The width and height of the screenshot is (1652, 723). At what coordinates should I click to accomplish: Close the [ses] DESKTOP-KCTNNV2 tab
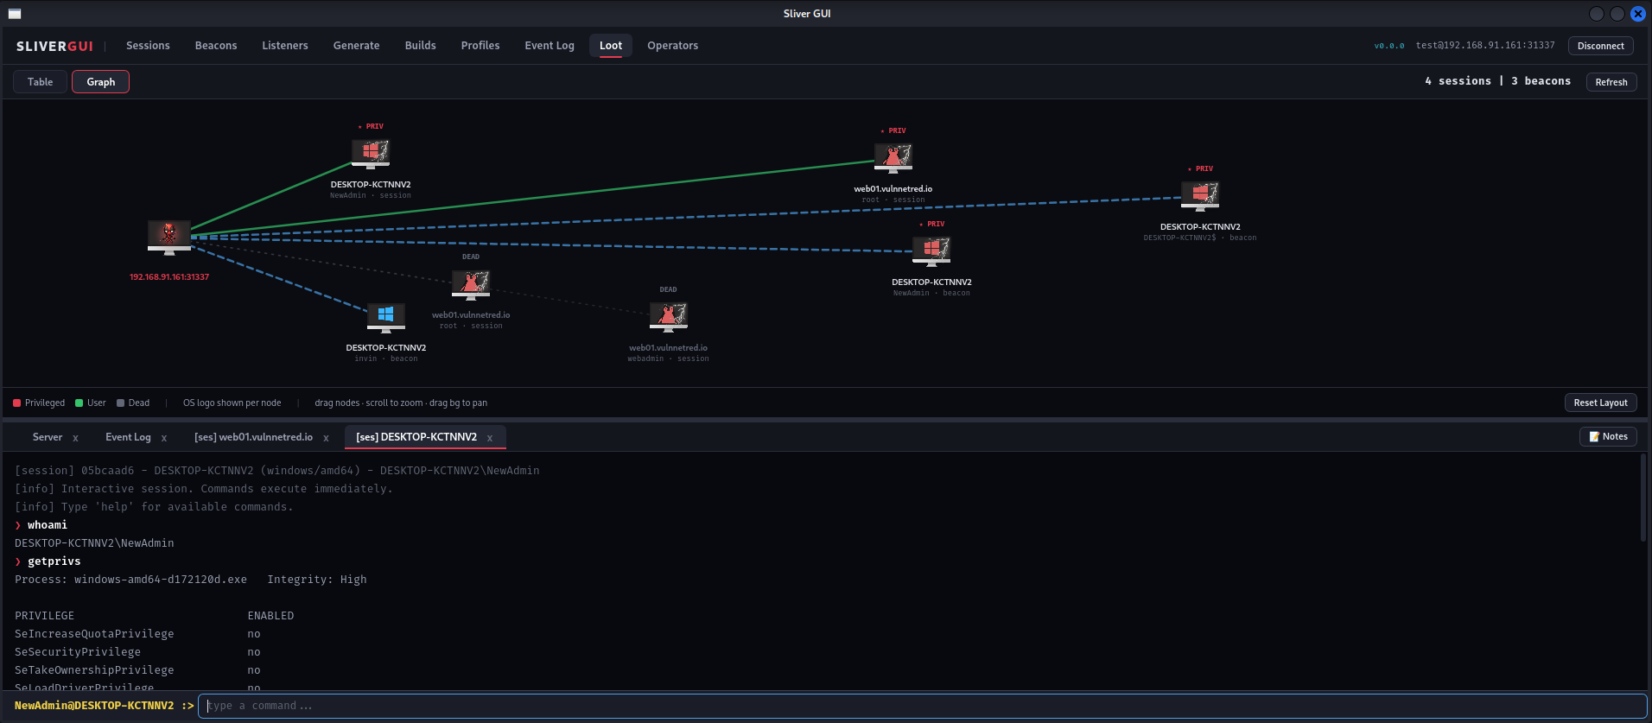490,438
